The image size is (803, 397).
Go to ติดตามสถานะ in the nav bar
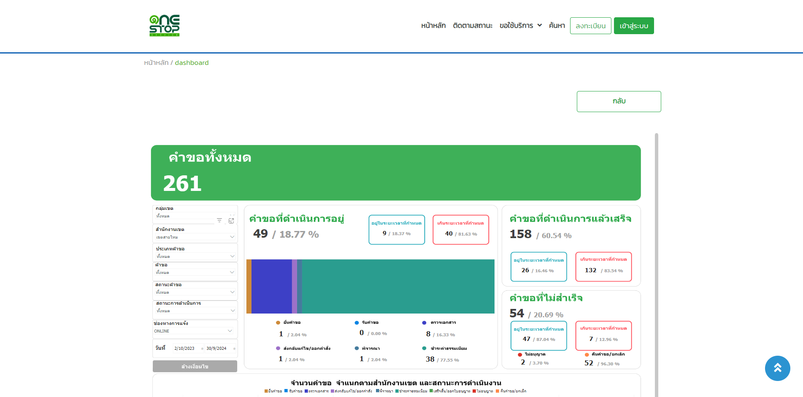click(473, 26)
